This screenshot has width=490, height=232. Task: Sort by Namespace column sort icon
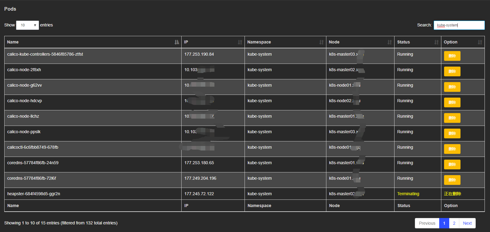point(321,42)
